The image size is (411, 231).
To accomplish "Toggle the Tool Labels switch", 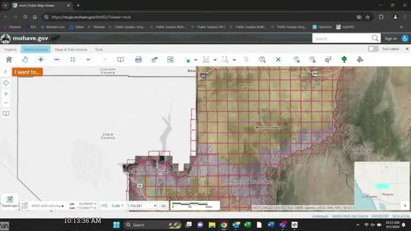I will point(373,49).
